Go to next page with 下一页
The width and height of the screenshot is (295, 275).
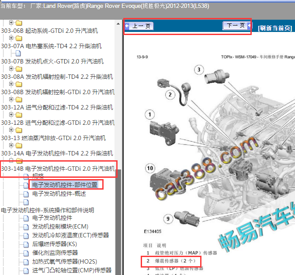pyautogui.click(x=237, y=25)
